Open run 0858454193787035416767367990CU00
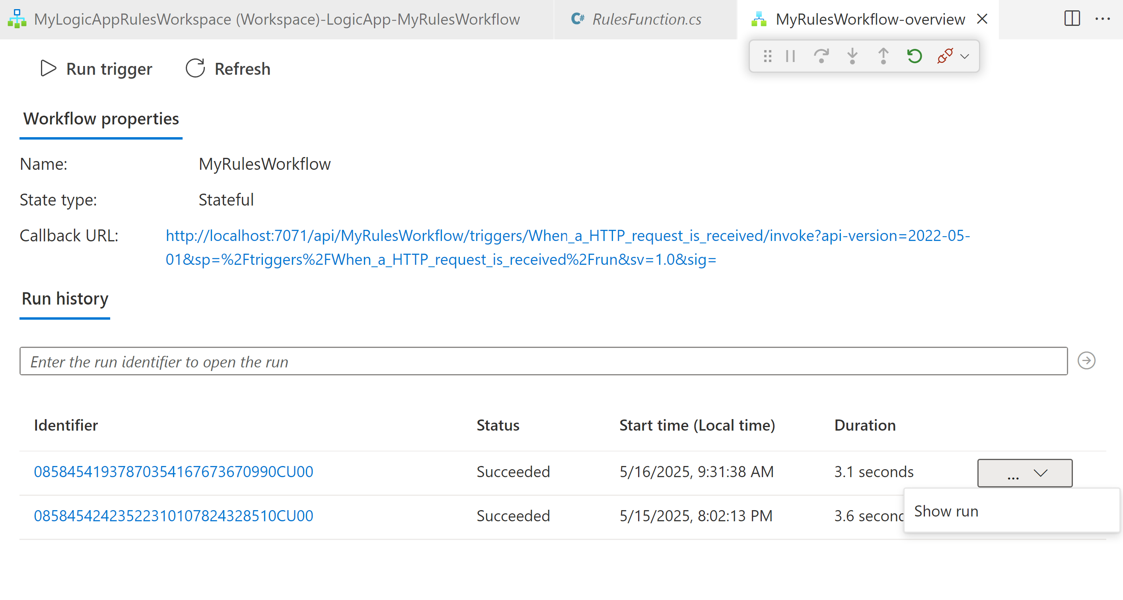1123x600 pixels. tap(173, 471)
